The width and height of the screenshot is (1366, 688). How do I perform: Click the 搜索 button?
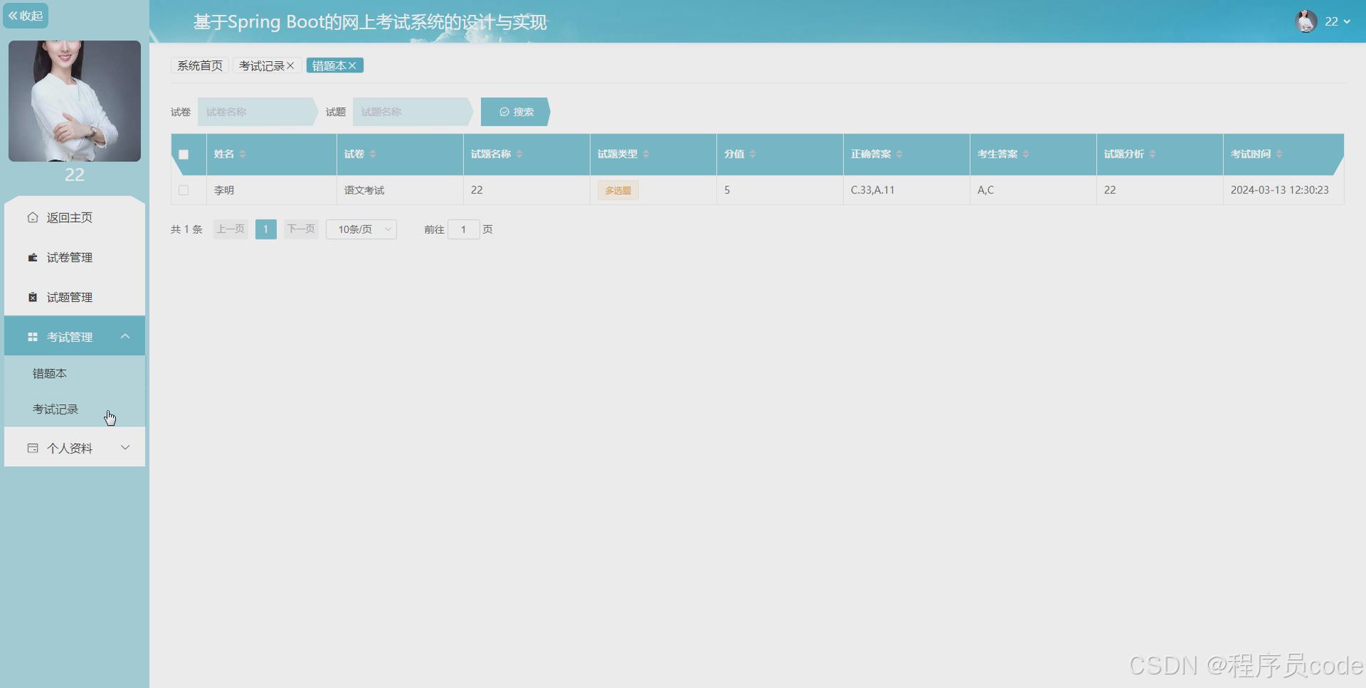click(515, 112)
